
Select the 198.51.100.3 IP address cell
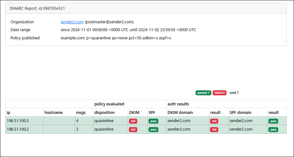[x=24, y=121]
